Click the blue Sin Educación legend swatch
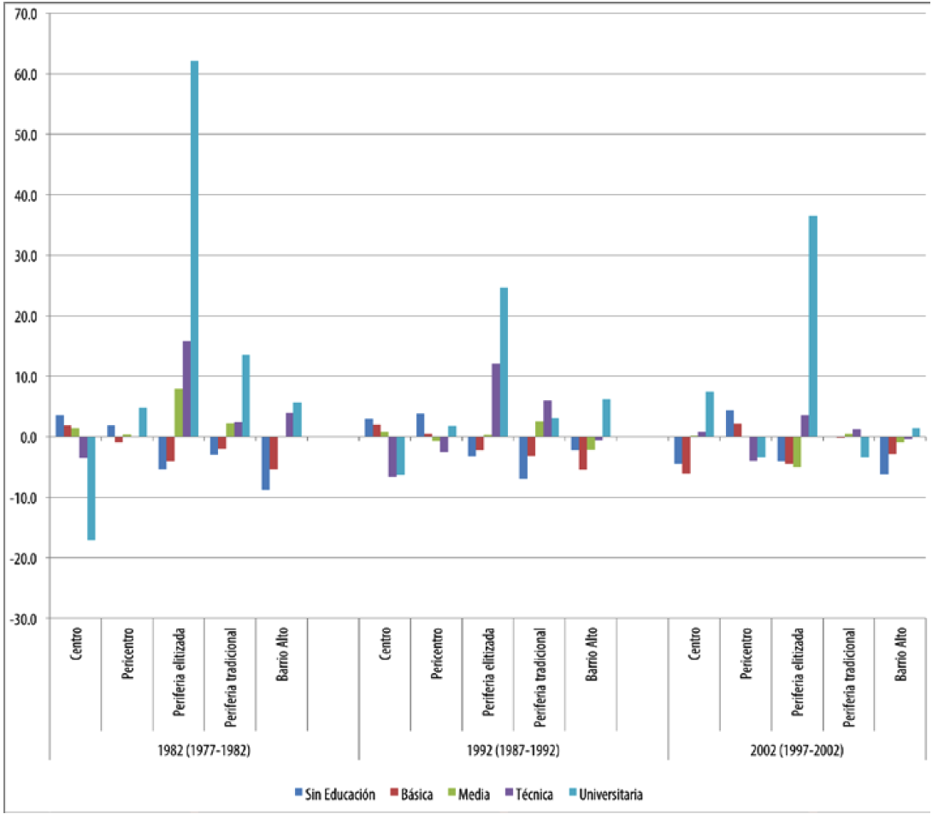This screenshot has height=814, width=944. pos(298,794)
